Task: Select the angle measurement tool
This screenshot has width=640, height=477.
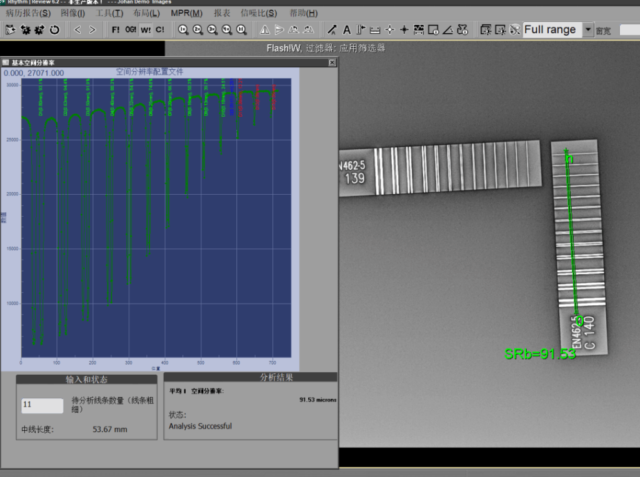Action: (448, 29)
